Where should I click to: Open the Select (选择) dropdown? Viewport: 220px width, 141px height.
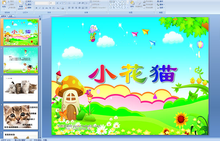click(161, 8)
